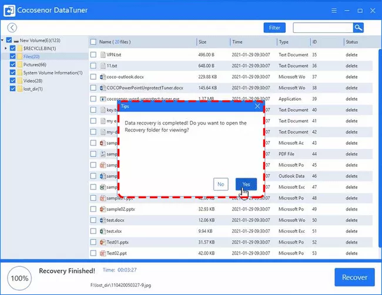The width and height of the screenshot is (382, 295).
Task: Focus the search input field
Action: pyautogui.click(x=323, y=28)
